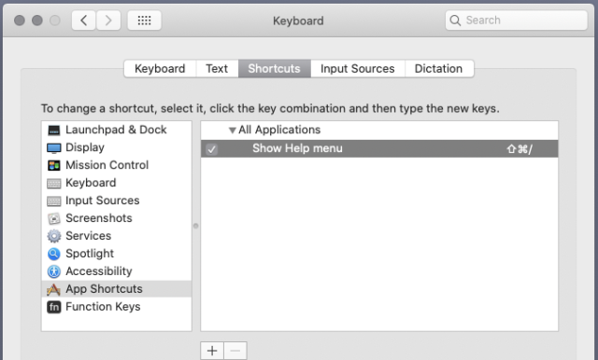Click the Spotlight magnifier icon

(54, 254)
